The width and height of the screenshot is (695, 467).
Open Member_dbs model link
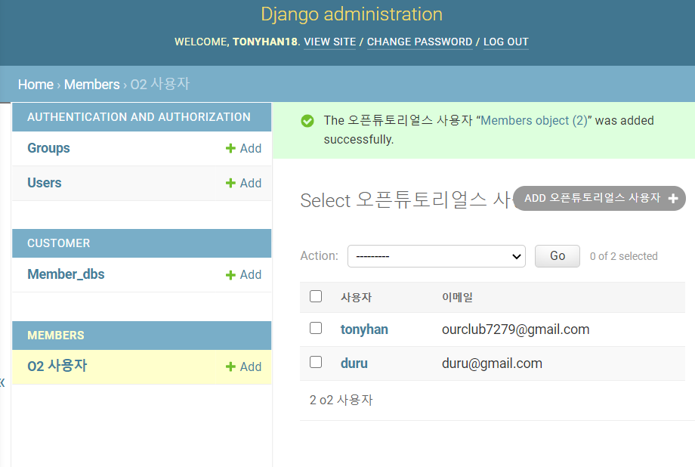tap(66, 274)
